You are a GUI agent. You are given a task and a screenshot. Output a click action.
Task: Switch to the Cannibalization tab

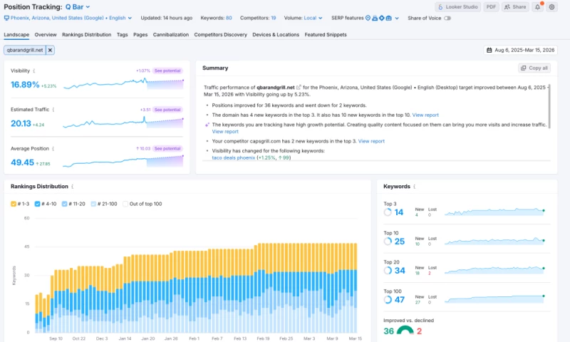tap(170, 34)
